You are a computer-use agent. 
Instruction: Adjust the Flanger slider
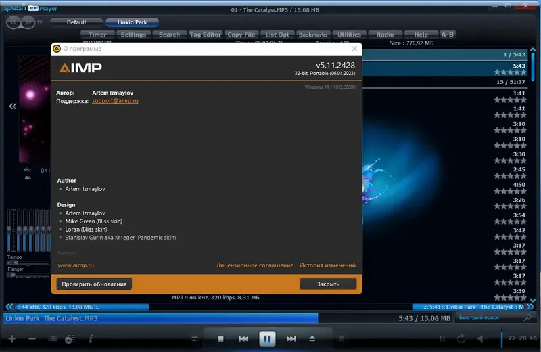(x=28, y=275)
